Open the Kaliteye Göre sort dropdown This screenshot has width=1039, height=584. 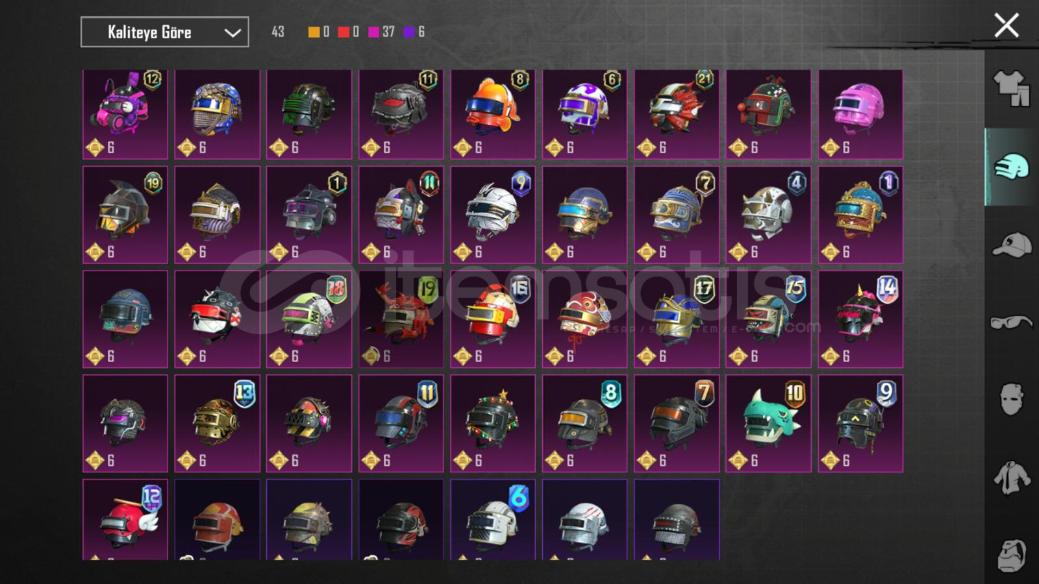(164, 32)
